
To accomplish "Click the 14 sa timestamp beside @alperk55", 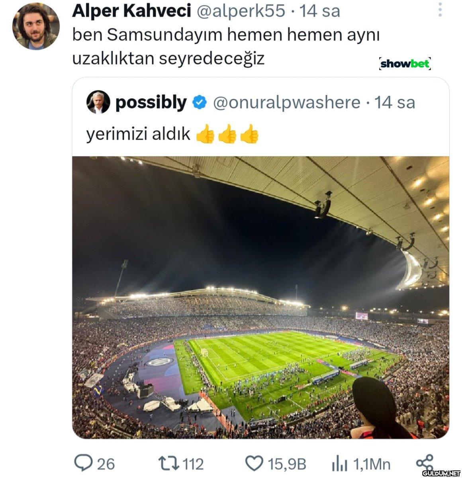I will [x=320, y=11].
